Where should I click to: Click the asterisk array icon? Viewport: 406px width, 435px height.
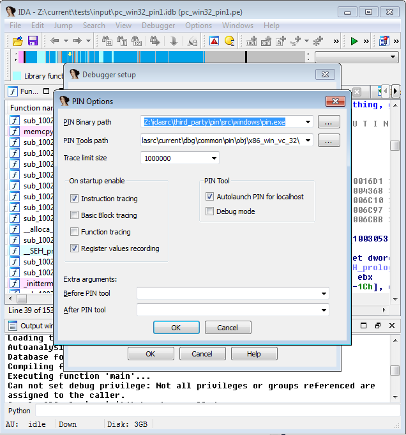point(318,41)
